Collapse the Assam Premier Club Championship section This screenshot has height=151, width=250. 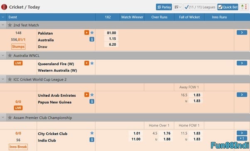(x=3, y=117)
